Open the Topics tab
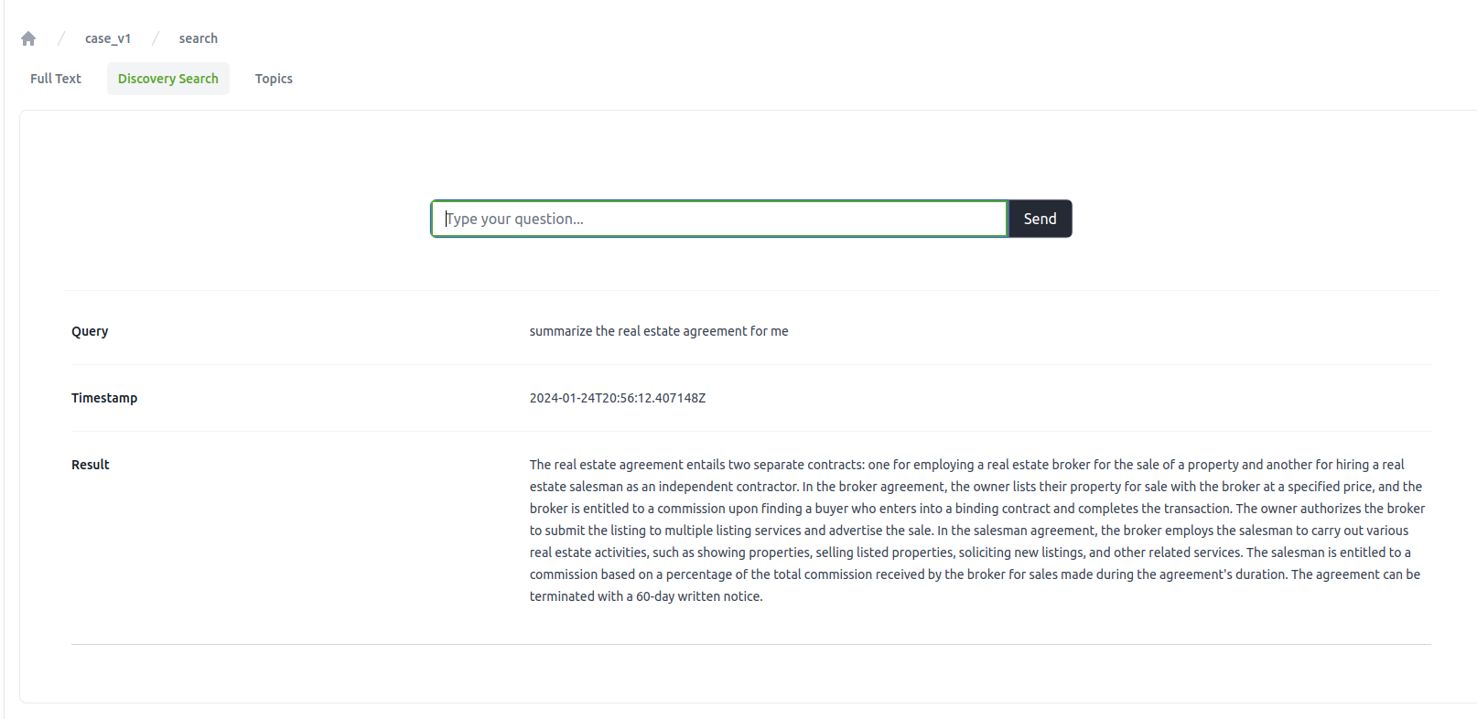This screenshot has width=1477, height=719. pos(274,79)
